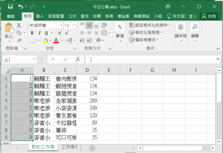
Task: Open the 公式 ribbon tab
Action: (x=72, y=16)
